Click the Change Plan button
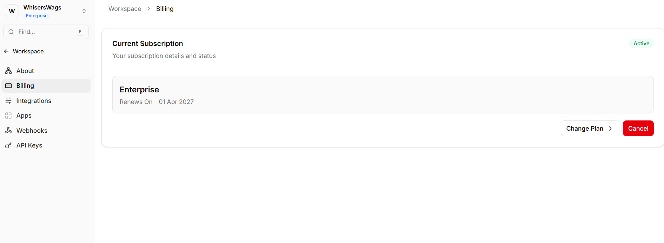664x243 pixels. (585, 129)
